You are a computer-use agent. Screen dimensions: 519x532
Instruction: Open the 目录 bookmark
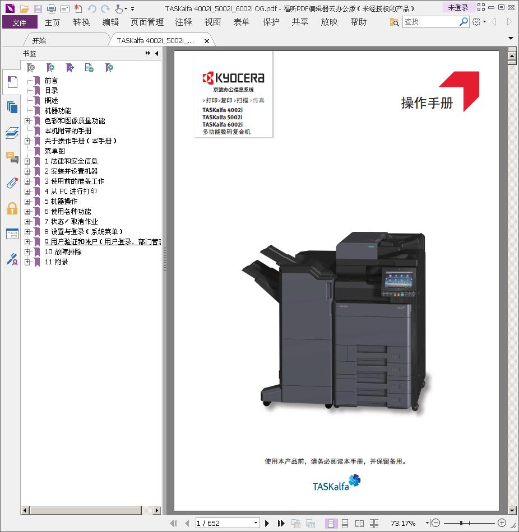pos(52,91)
